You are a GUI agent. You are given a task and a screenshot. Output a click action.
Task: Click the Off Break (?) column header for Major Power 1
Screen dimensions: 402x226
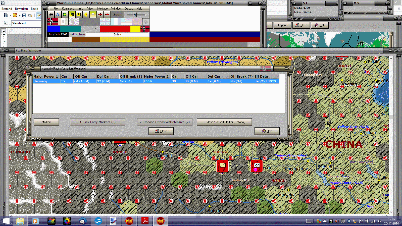tap(131, 76)
